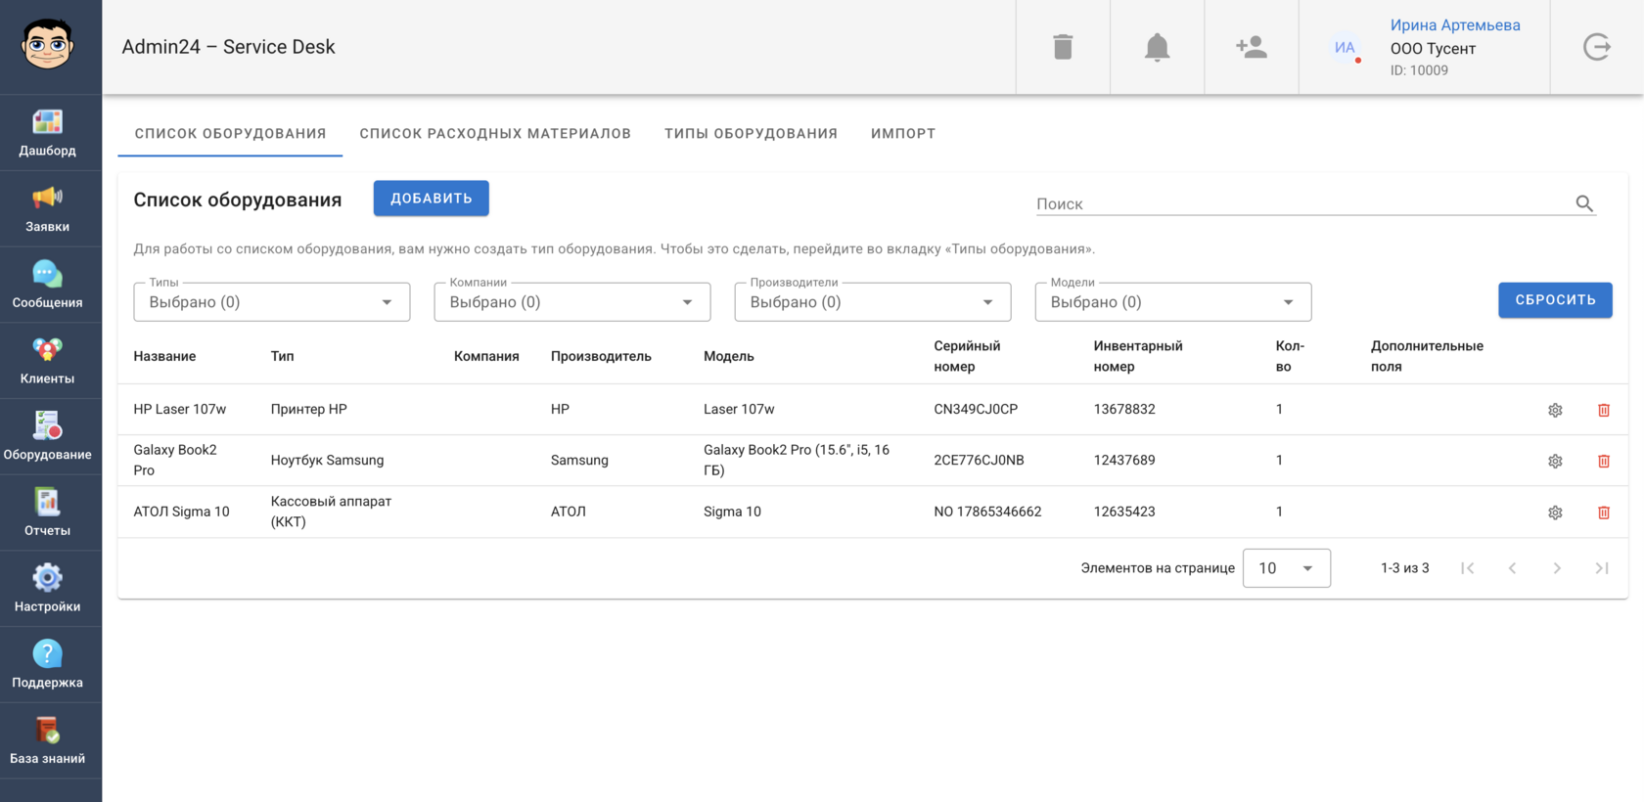Viewport: 1644px width, 802px height.
Task: Click the Admin24 – Service Desk title
Action: tap(228, 47)
